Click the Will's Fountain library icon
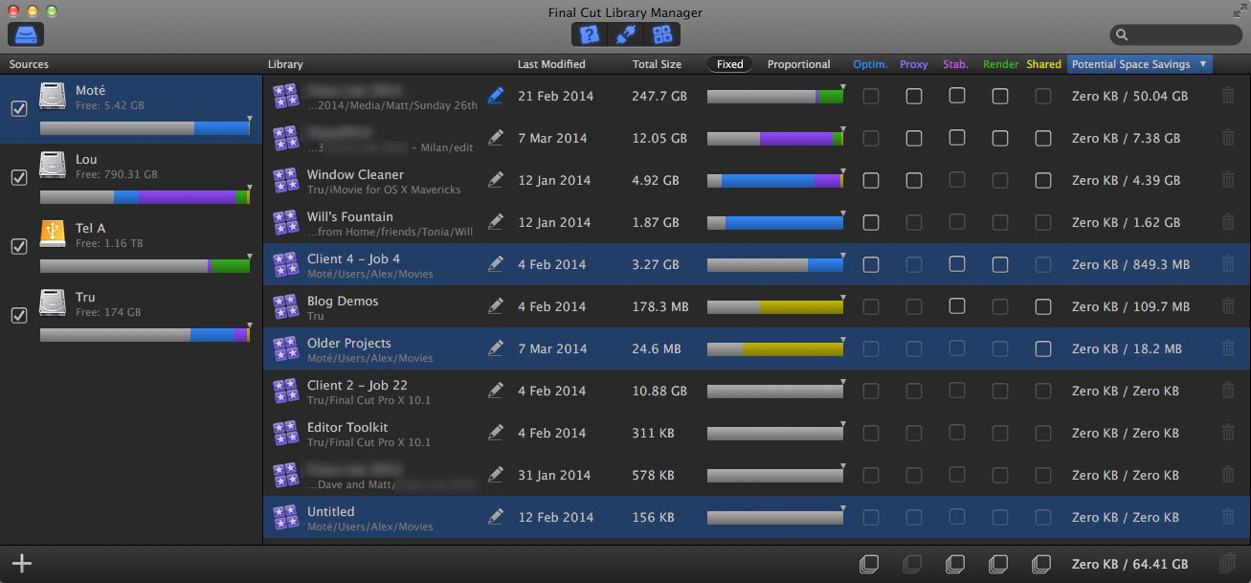This screenshot has width=1251, height=583. 285,222
